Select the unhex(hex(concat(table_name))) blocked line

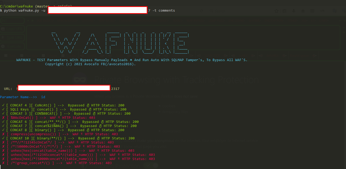pyautogui.click(x=68, y=151)
